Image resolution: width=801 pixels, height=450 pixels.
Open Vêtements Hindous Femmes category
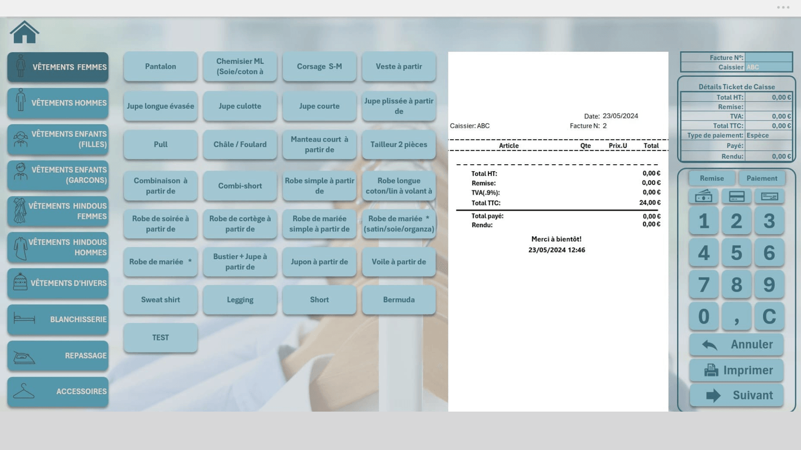coord(58,211)
